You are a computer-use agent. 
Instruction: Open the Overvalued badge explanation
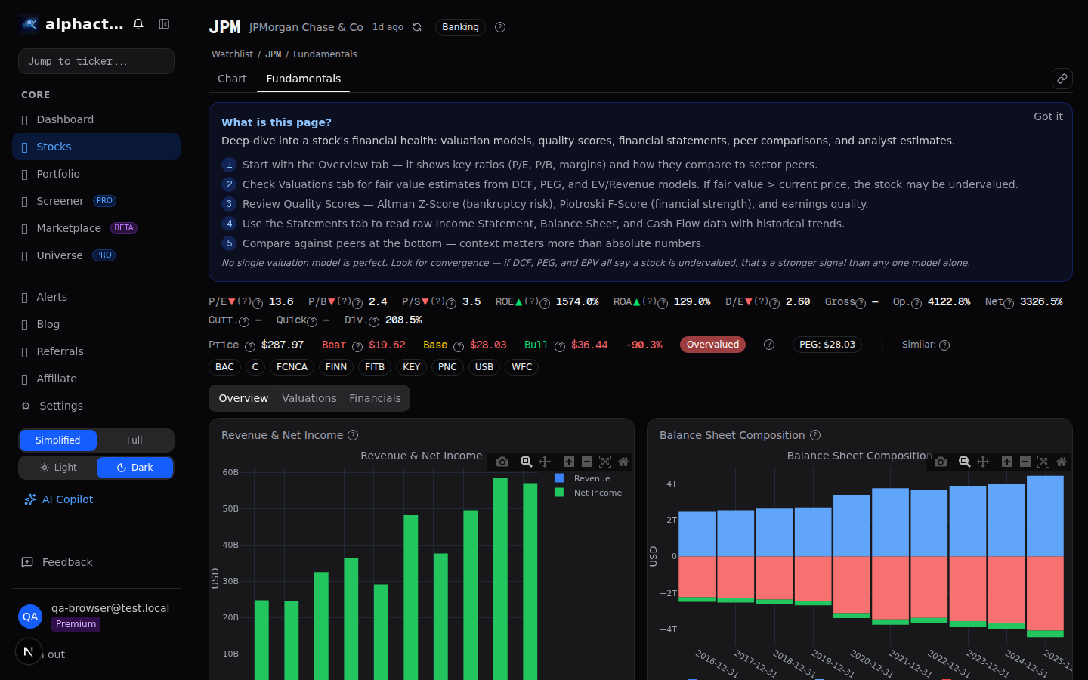click(768, 345)
